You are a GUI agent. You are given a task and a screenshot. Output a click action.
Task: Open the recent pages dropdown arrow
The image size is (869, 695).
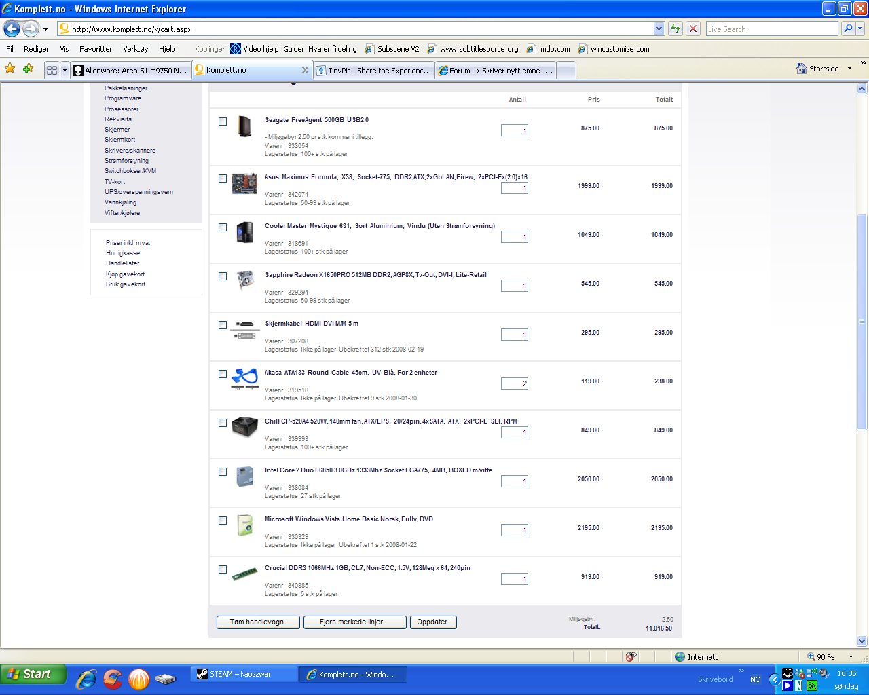tap(45, 29)
